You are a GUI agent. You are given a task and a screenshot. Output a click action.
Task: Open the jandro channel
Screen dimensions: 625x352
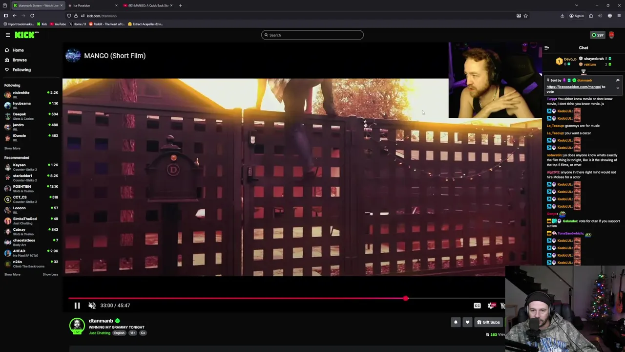pyautogui.click(x=31, y=127)
